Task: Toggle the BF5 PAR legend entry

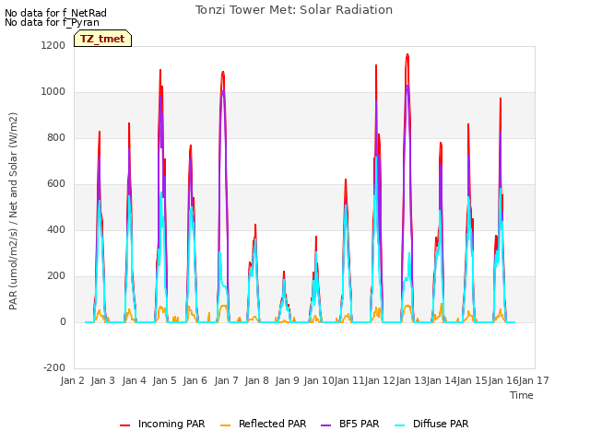Action: 350,424
